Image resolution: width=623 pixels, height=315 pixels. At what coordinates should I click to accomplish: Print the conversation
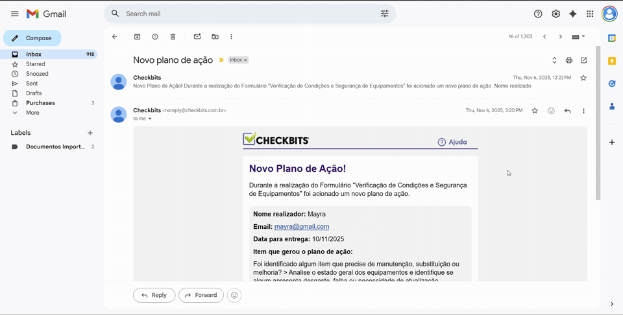click(x=569, y=60)
